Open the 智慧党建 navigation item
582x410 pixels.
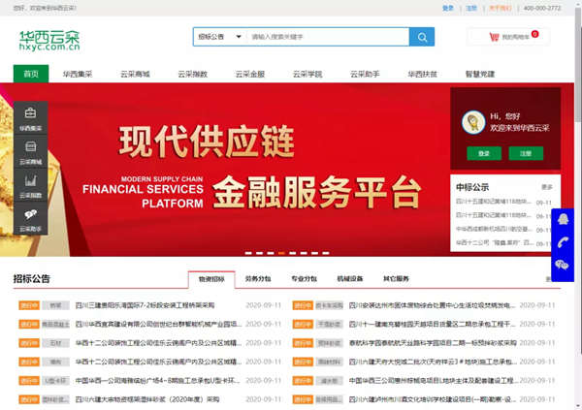point(480,74)
